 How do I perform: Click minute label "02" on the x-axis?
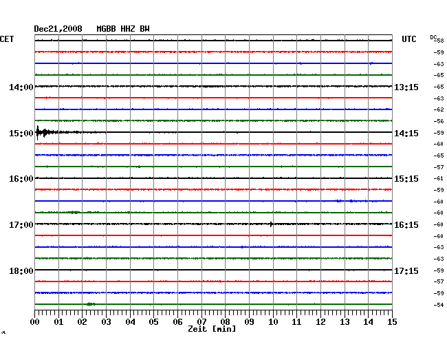(x=82, y=322)
